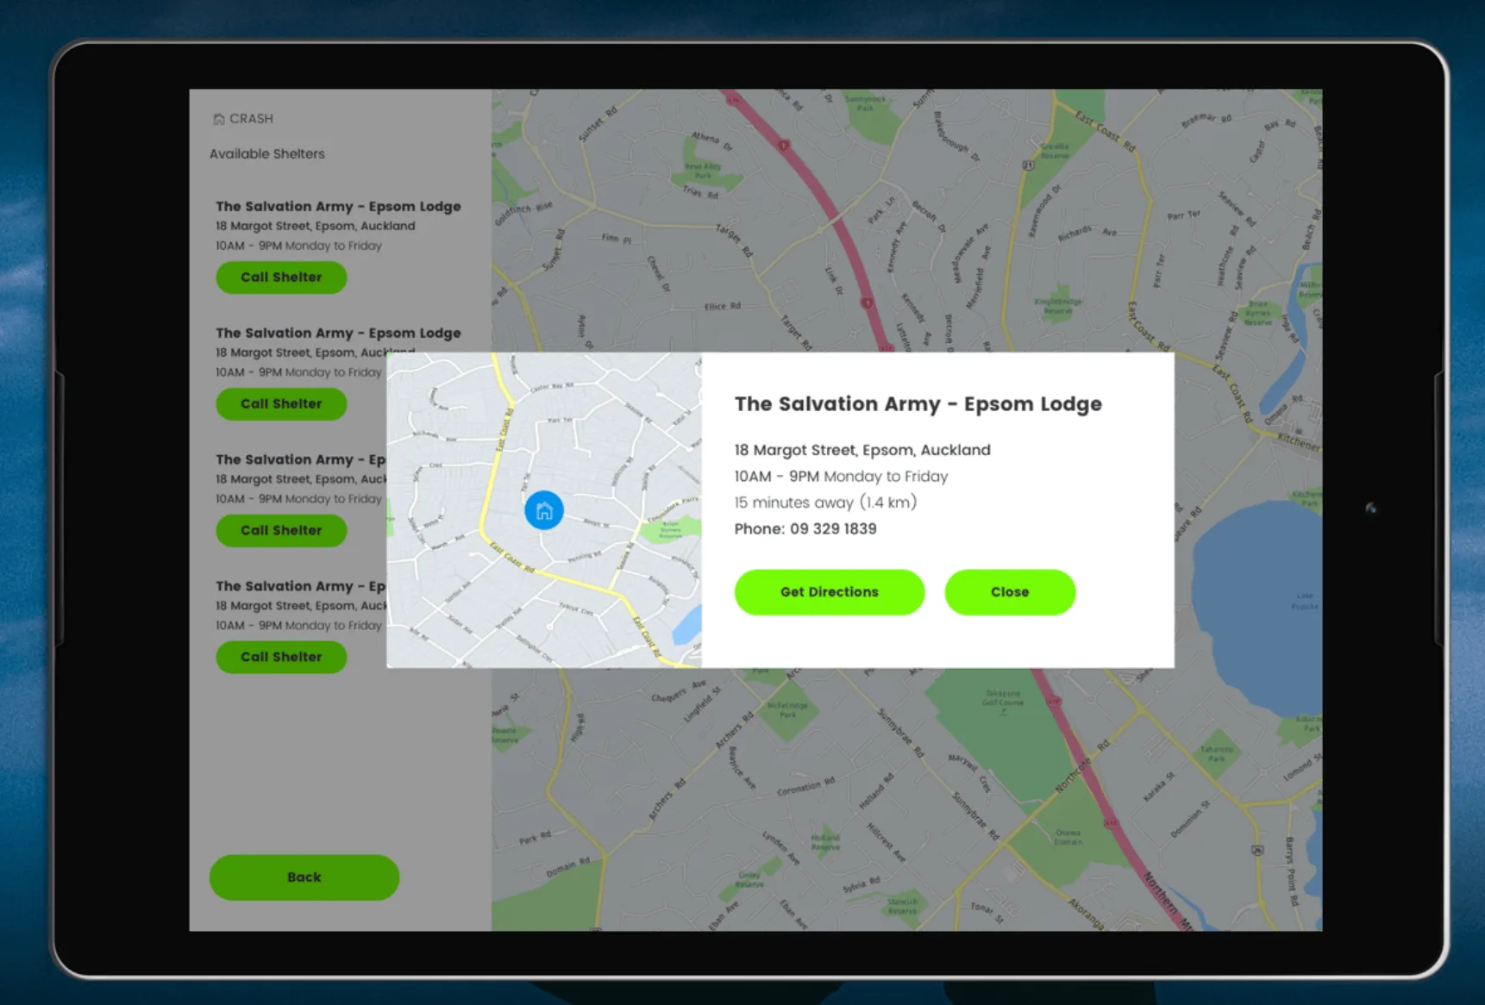The height and width of the screenshot is (1005, 1485).
Task: Click the CRASH home logo icon
Action: (x=219, y=119)
